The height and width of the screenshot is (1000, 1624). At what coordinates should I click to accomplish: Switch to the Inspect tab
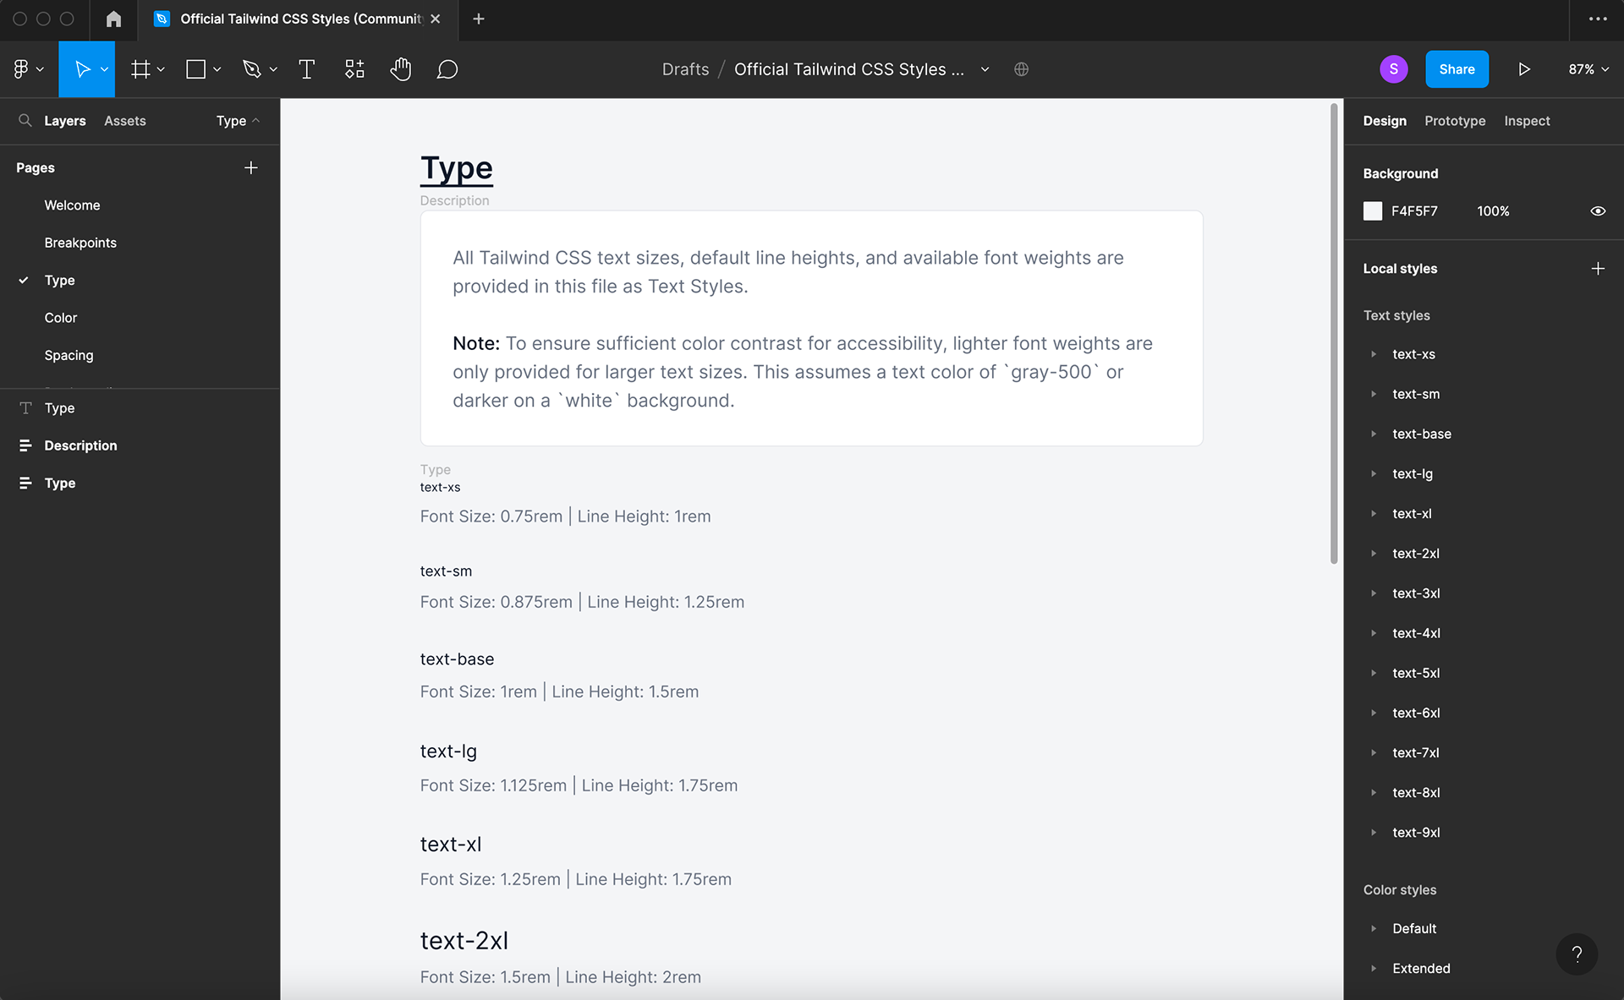click(x=1527, y=121)
